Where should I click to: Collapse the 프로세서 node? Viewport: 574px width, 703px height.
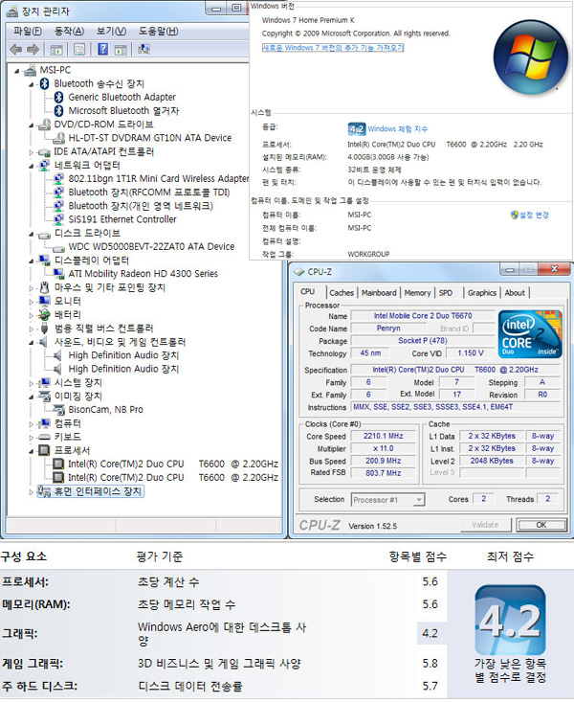[31, 451]
